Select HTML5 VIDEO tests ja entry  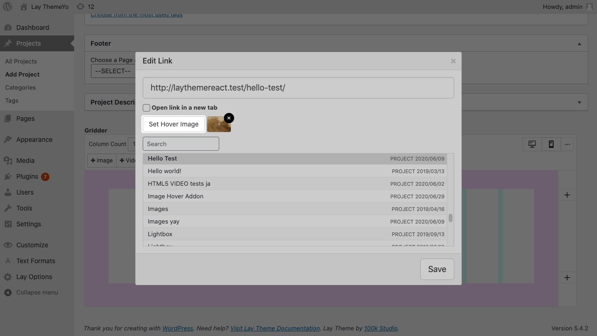point(295,184)
